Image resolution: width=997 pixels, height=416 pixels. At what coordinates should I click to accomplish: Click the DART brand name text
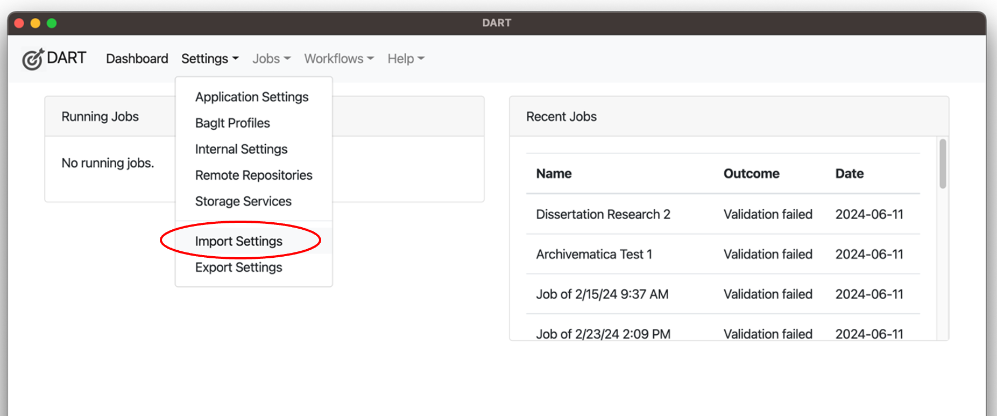[x=66, y=58]
